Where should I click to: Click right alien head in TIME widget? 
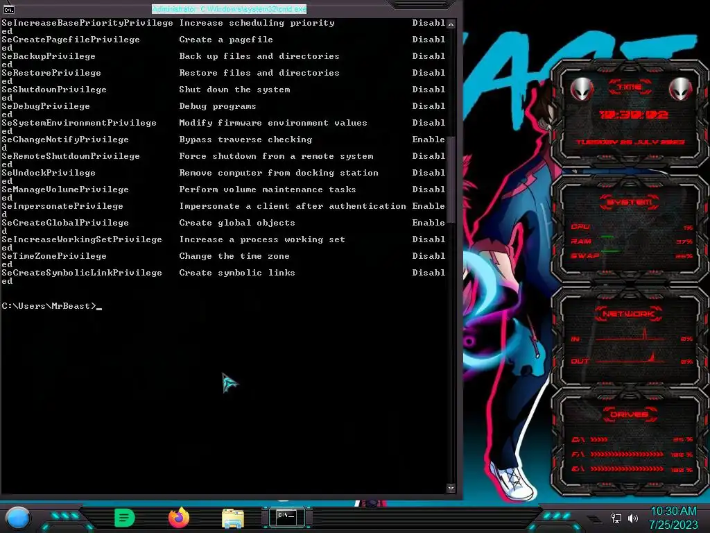pos(681,89)
